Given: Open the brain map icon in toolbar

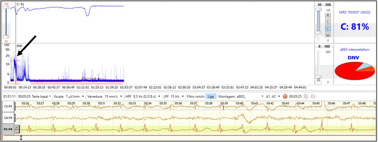Looking at the screenshot, I should (285, 96).
